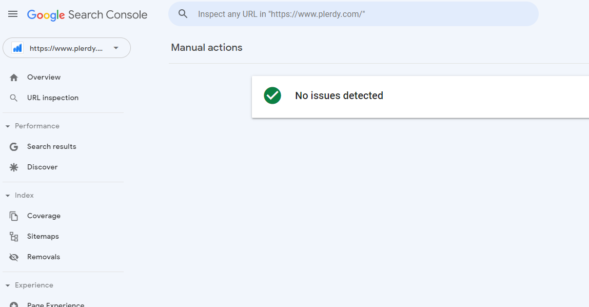Click the Manual actions heading

click(206, 47)
